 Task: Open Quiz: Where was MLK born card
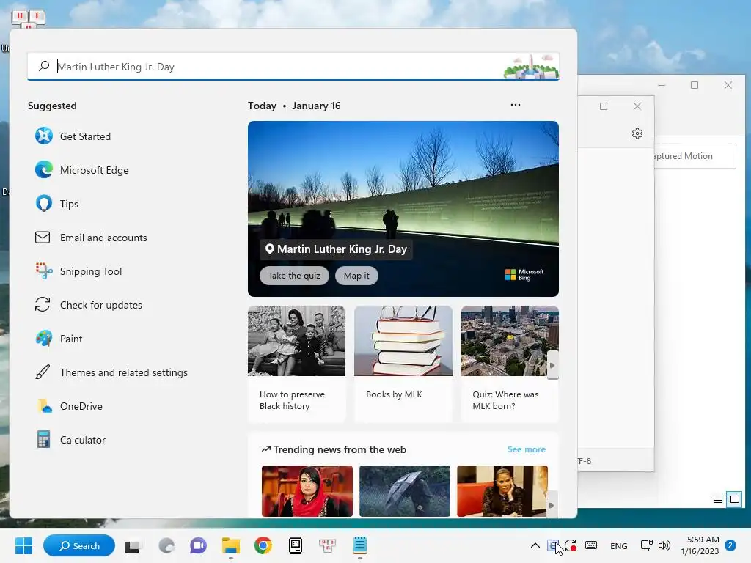coord(510,364)
